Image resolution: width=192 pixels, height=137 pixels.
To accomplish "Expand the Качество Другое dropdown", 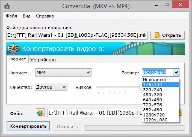I will click(51, 87).
